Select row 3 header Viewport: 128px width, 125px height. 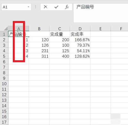pyautogui.click(x=4, y=45)
